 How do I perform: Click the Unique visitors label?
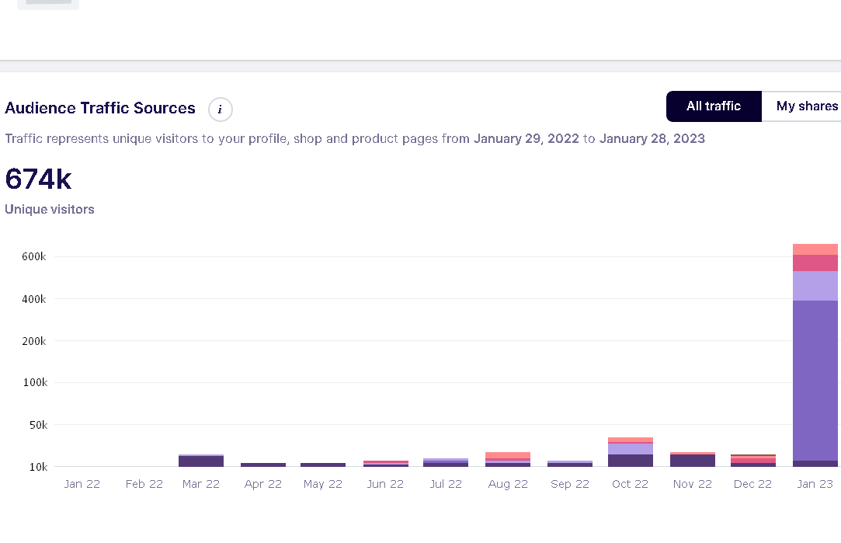coord(49,209)
